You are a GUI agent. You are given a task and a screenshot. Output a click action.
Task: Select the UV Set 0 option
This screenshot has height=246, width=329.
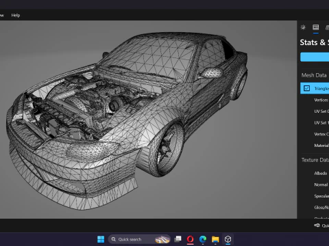(x=321, y=111)
